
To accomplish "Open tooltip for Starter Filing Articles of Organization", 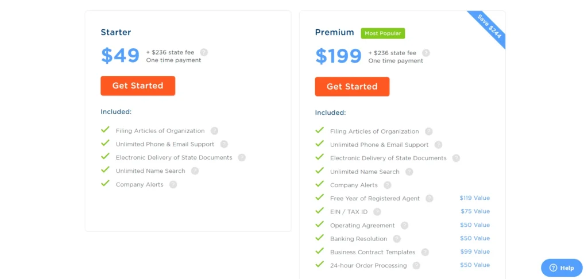I will pos(214,131).
